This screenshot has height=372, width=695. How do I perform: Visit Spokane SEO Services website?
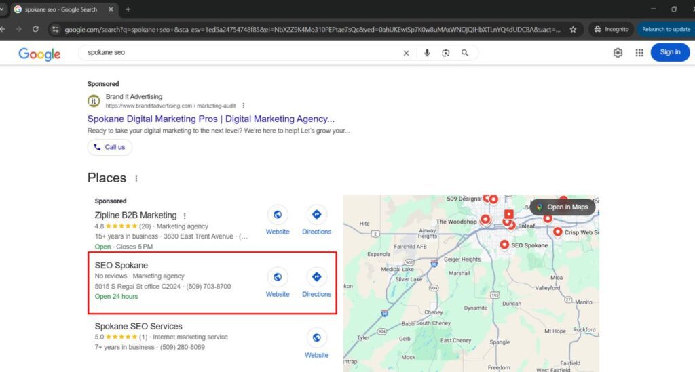click(316, 344)
